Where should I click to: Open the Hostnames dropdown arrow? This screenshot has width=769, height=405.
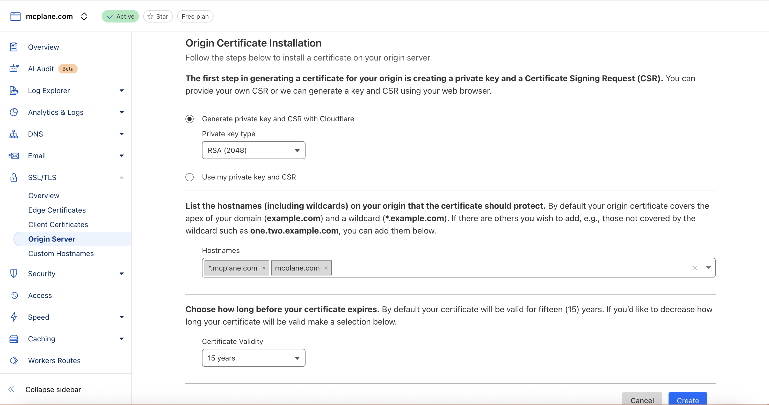click(x=708, y=268)
